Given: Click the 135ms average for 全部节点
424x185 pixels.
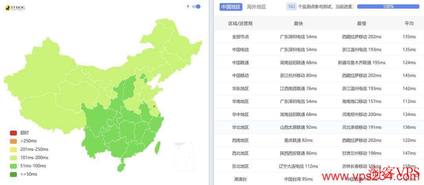Looking at the screenshot, I should coord(409,37).
